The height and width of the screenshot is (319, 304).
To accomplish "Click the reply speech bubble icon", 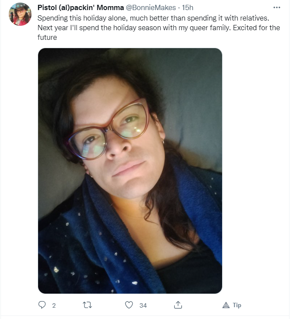I will pos(42,305).
